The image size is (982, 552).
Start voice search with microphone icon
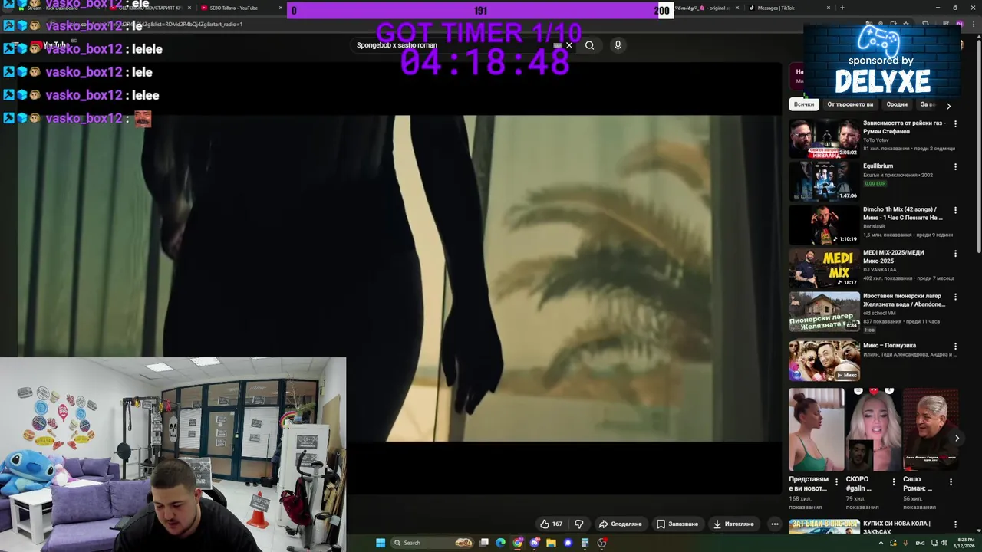point(618,45)
